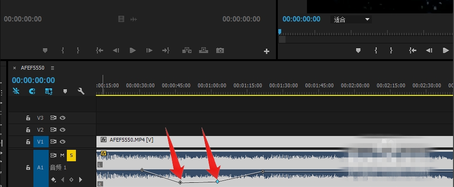Click the Overwrite button in Source monitor
This screenshot has width=454, height=187.
click(203, 51)
